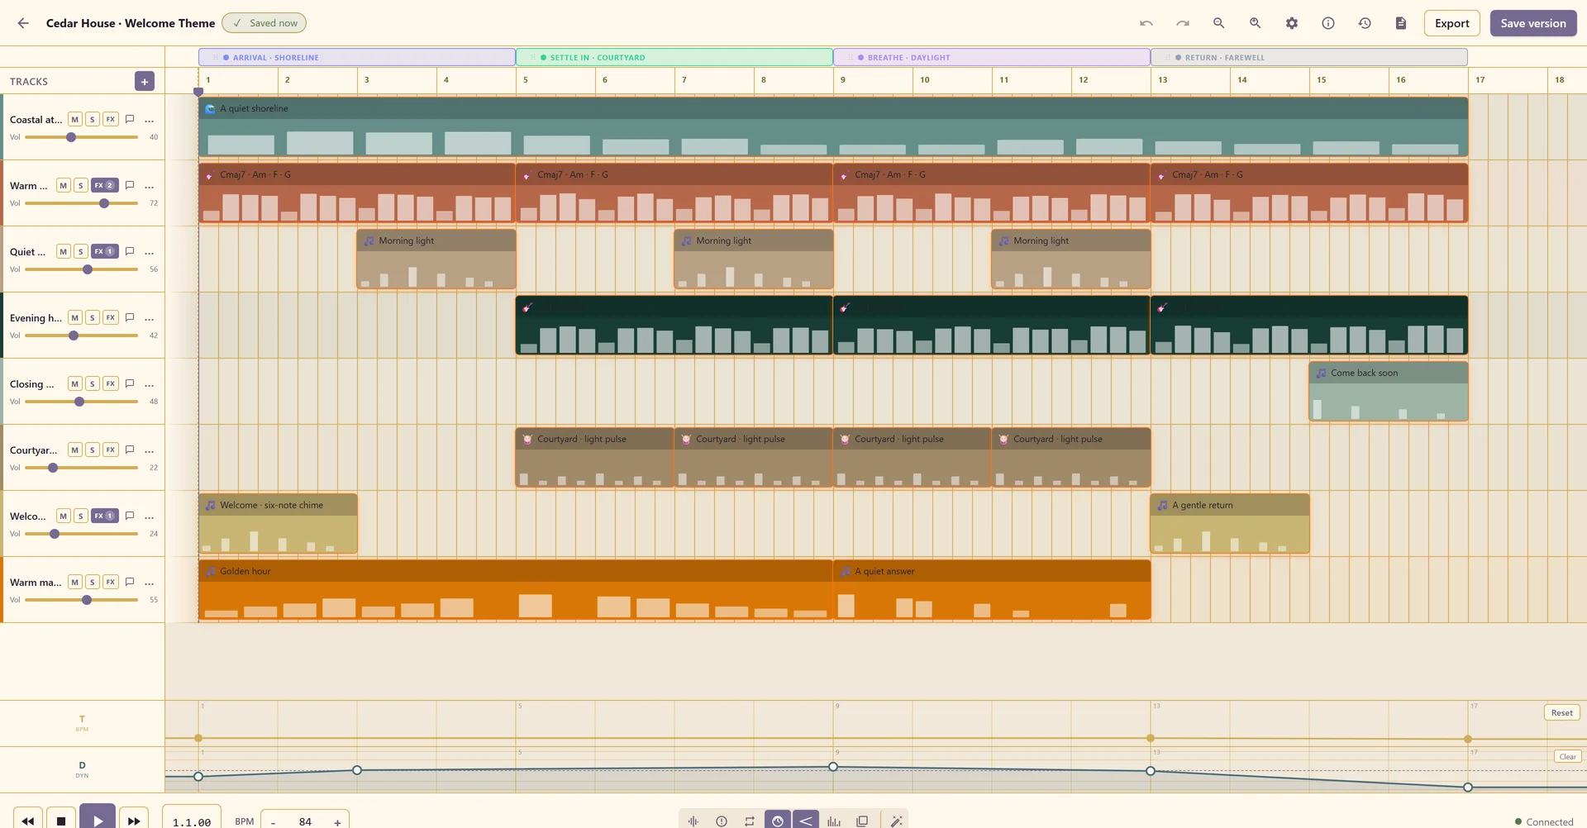Clear the dynamics lane
The height and width of the screenshot is (828, 1587).
click(x=1567, y=756)
